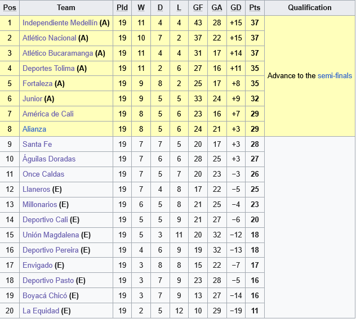The image size is (356, 319).
Task: Follow the semi-finals link
Action: click(x=335, y=76)
